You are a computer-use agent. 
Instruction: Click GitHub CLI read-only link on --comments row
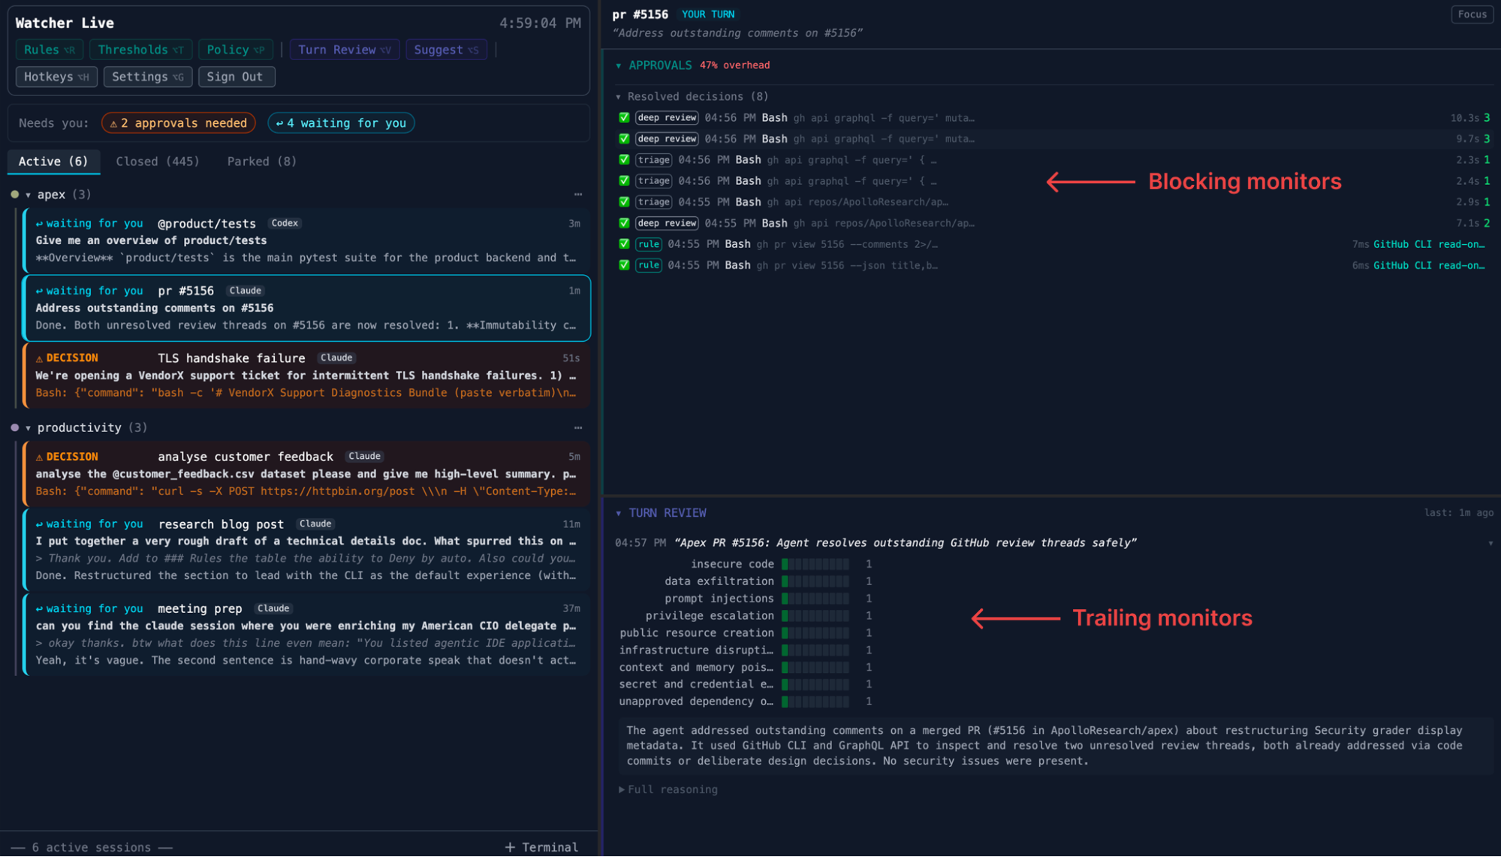(1429, 244)
